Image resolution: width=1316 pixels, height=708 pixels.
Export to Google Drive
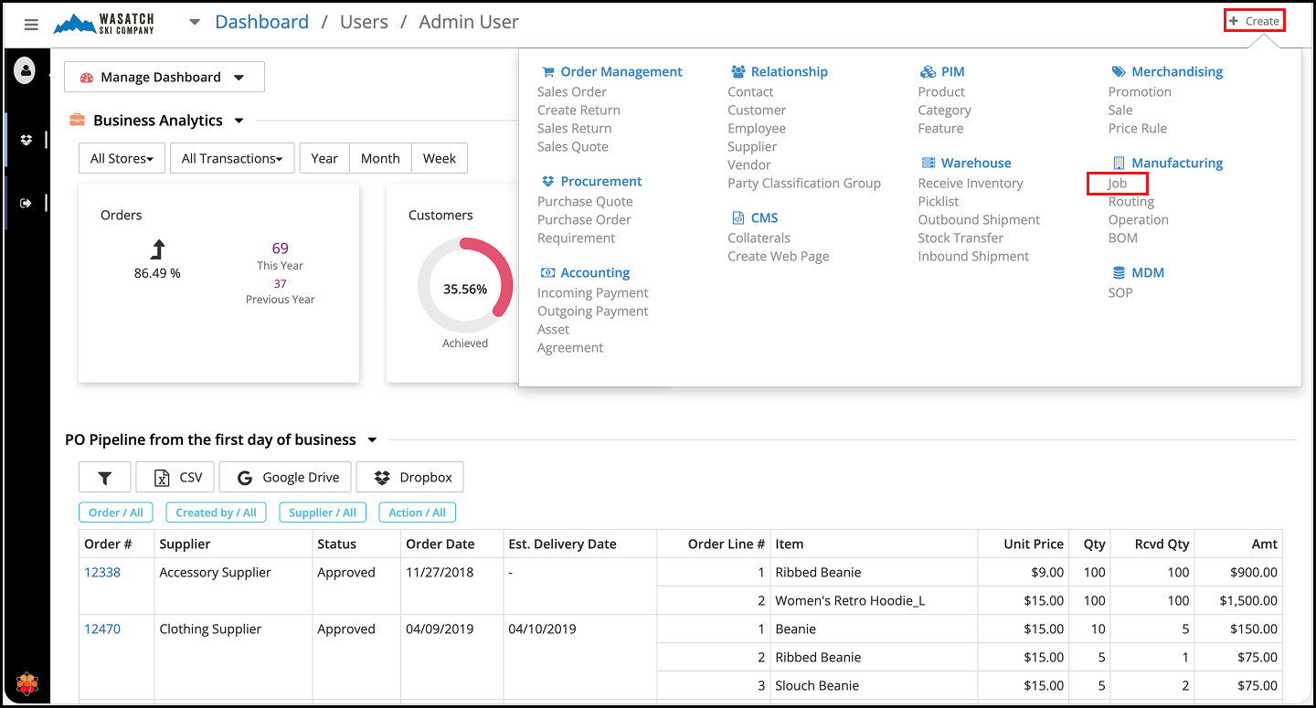click(x=287, y=477)
